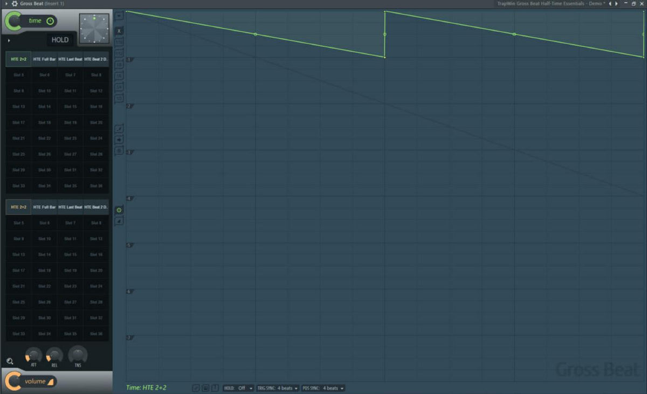Click the large orange volume mix knob
647x394 pixels.
13,382
